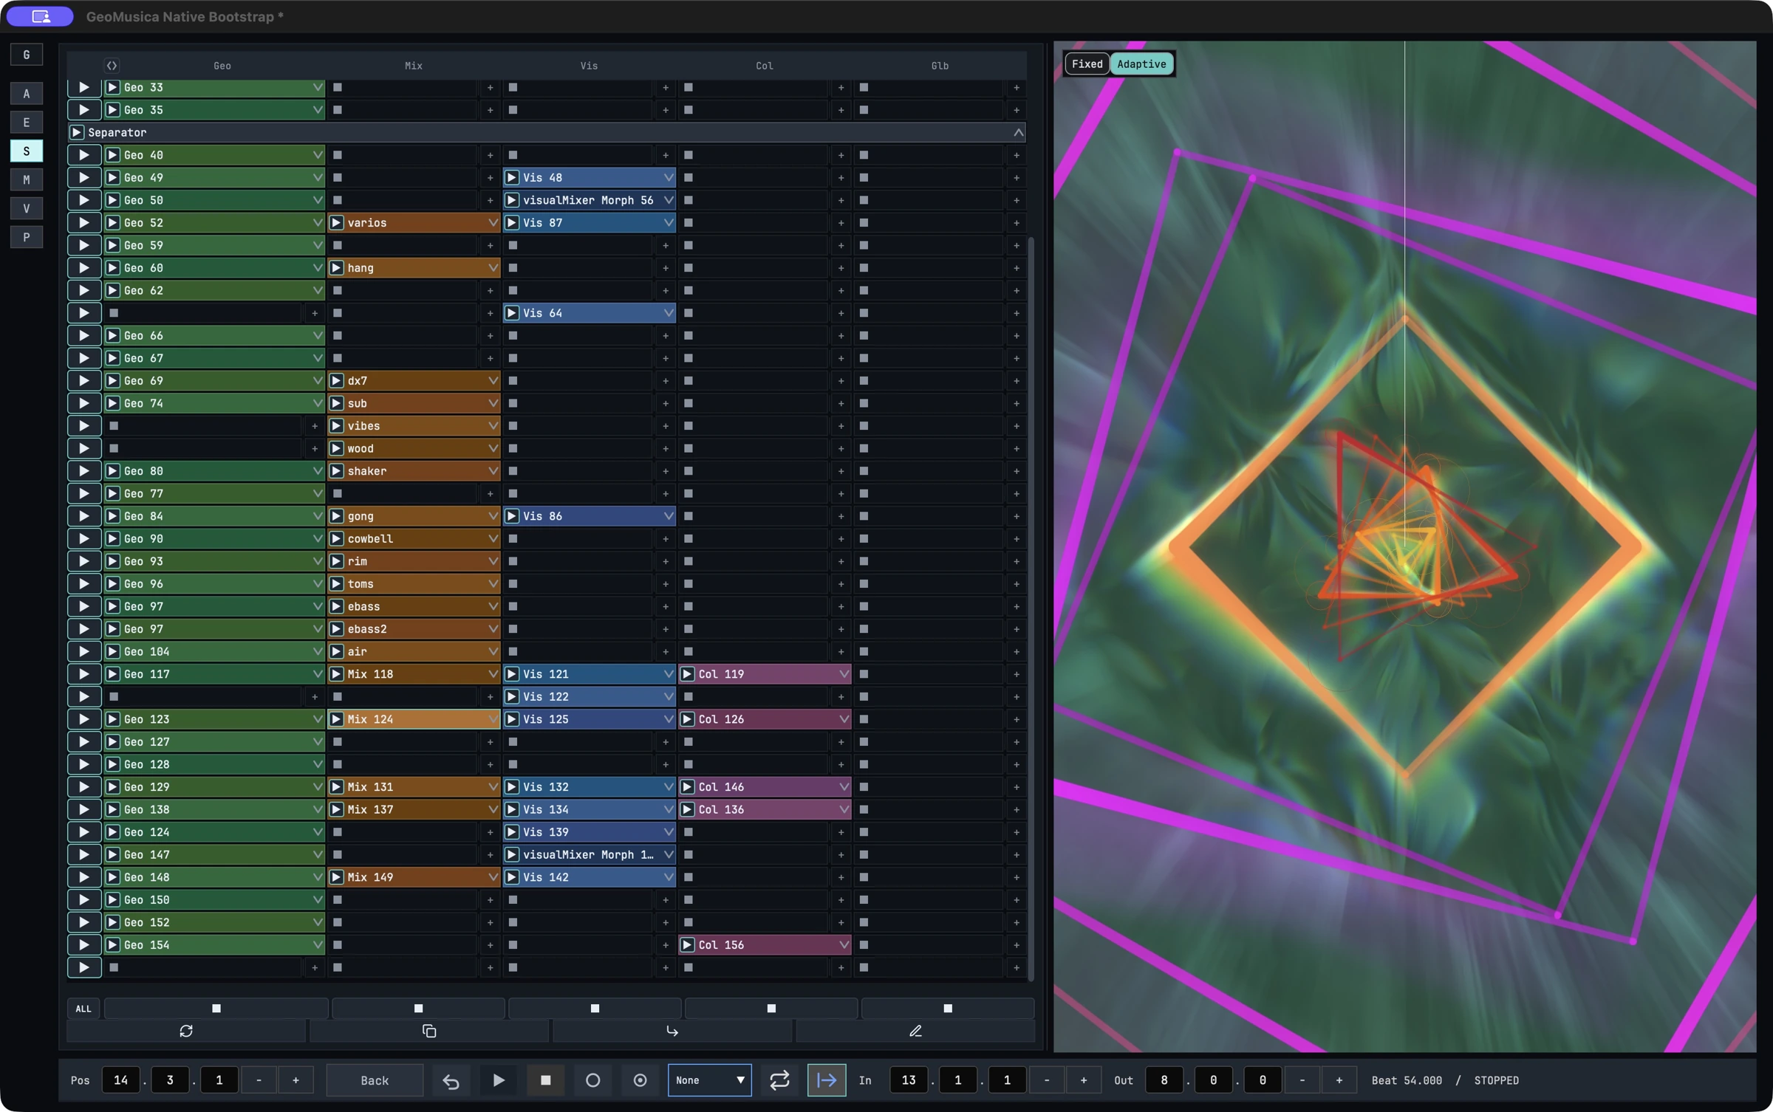The height and width of the screenshot is (1112, 1773).
Task: Play the Geo 123 clip
Action: (113, 719)
